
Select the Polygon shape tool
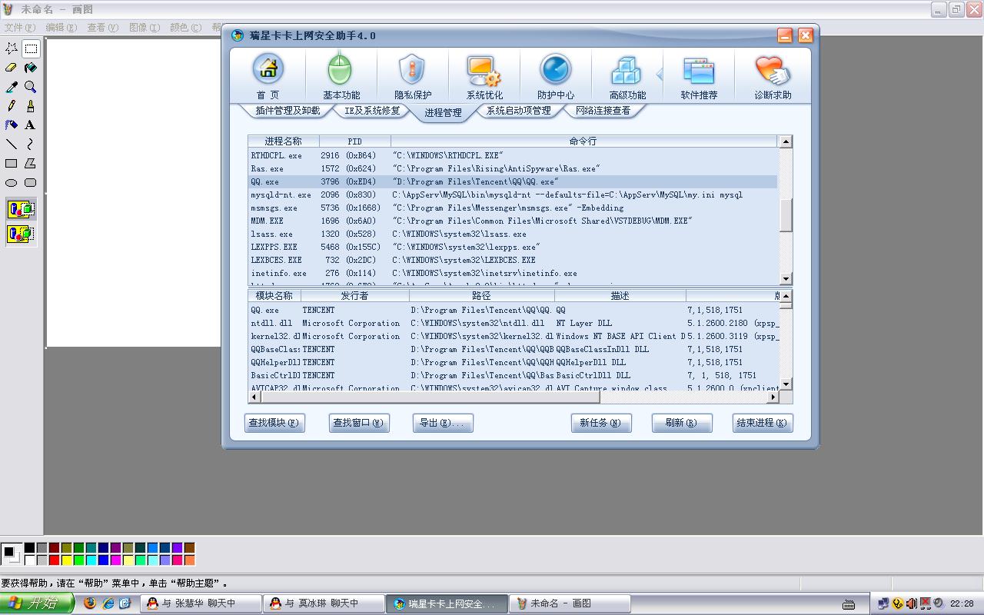pos(31,164)
